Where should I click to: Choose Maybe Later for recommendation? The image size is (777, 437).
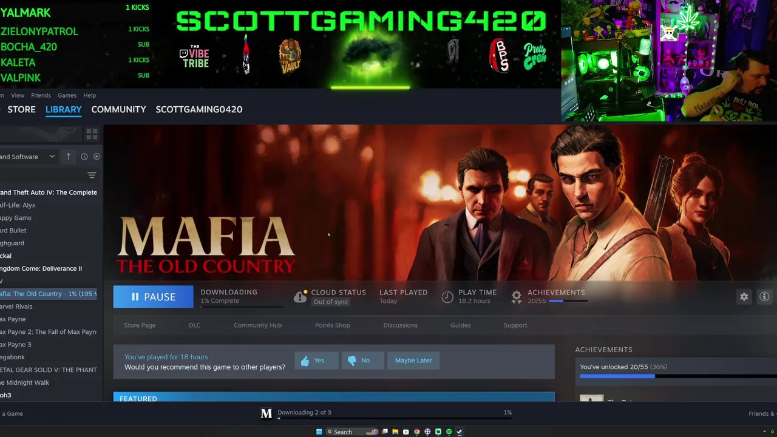pos(413,361)
